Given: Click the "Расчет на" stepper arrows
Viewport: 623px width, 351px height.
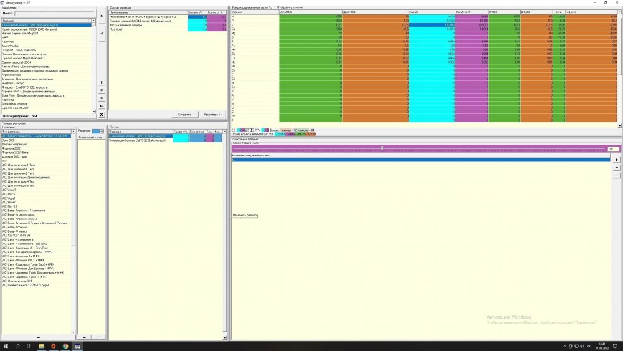Looking at the screenshot, I should 102,131.
